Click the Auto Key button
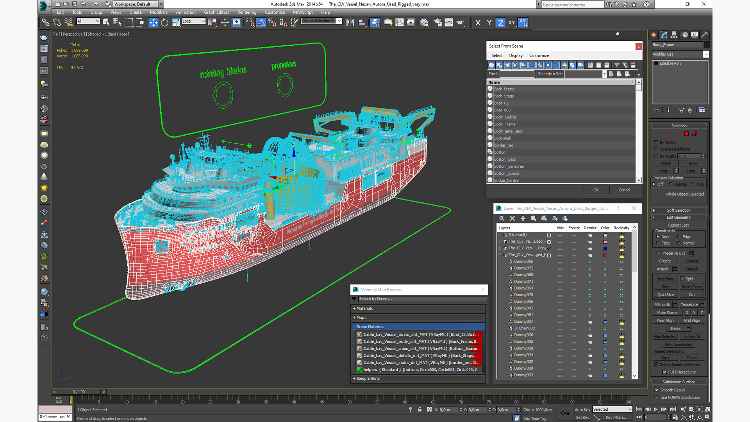Screen dimensions: 750x422 coord(582,410)
